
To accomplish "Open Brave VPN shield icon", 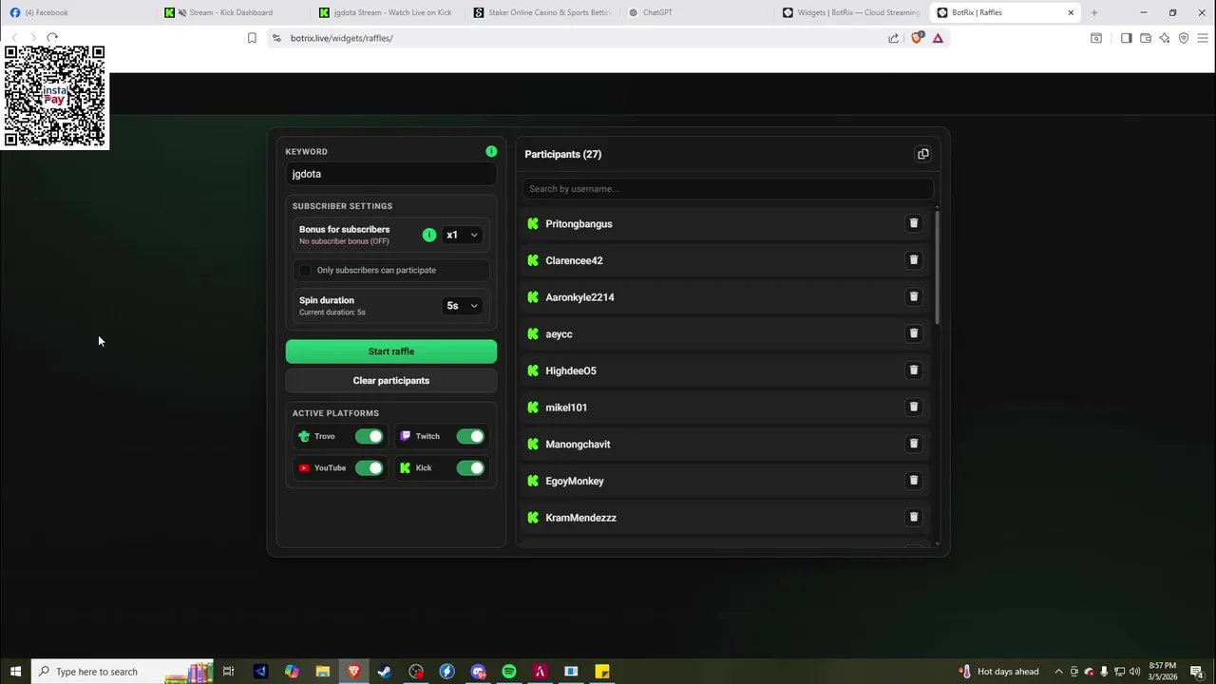I will 1184,38.
